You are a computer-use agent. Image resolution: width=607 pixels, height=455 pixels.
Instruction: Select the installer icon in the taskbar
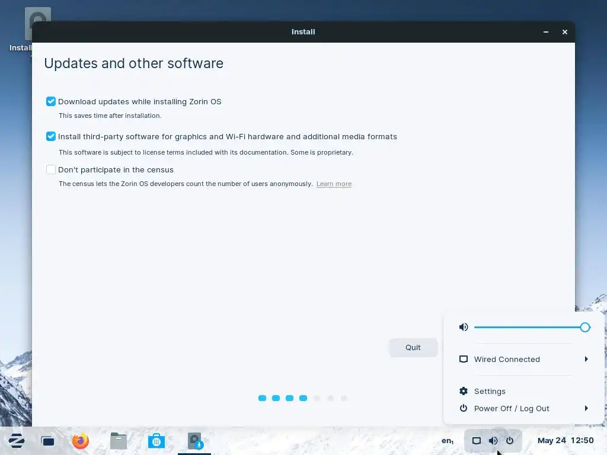194,441
